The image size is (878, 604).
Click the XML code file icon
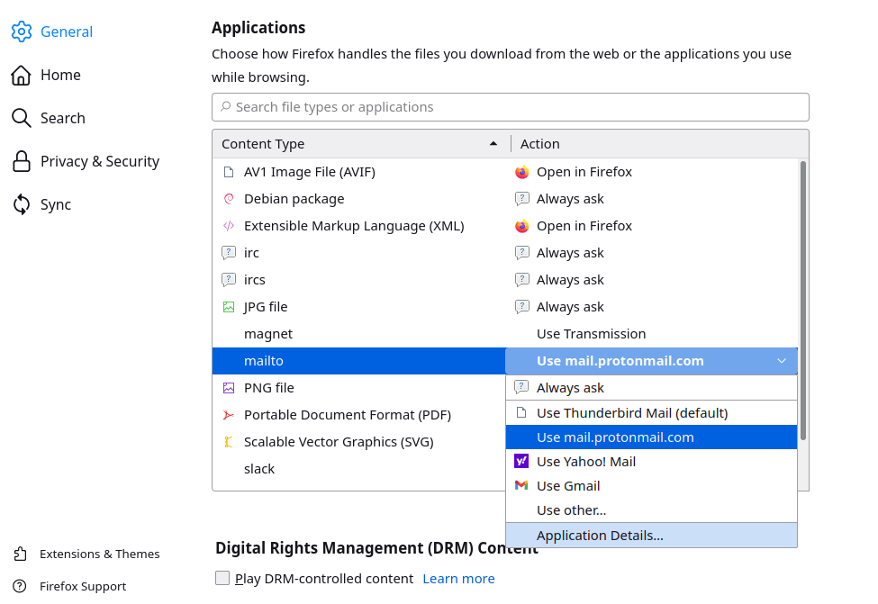[x=229, y=226]
